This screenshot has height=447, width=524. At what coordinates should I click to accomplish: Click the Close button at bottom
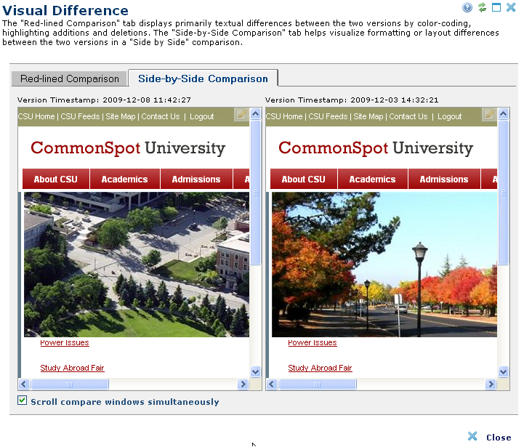tap(490, 437)
